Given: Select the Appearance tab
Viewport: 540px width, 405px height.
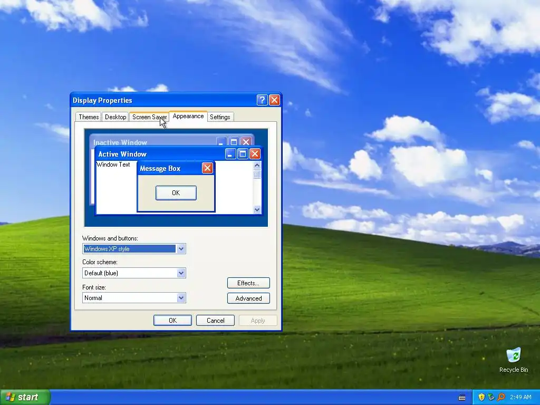Looking at the screenshot, I should coord(188,116).
